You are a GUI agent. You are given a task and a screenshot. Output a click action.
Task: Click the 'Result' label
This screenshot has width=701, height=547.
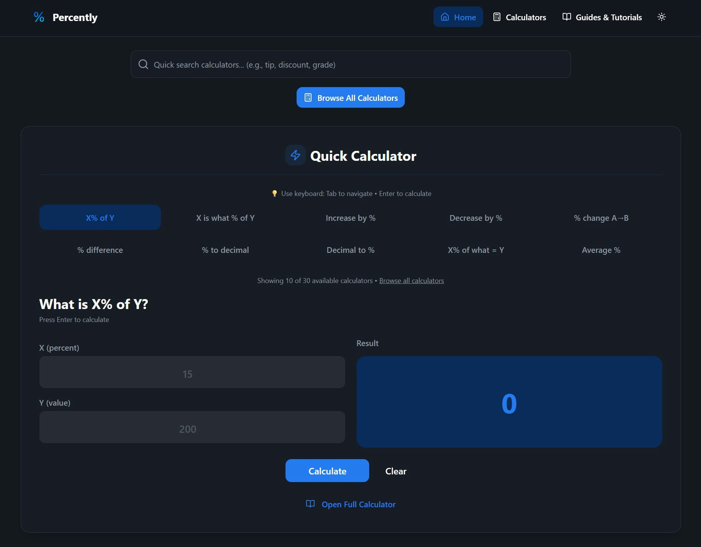367,343
